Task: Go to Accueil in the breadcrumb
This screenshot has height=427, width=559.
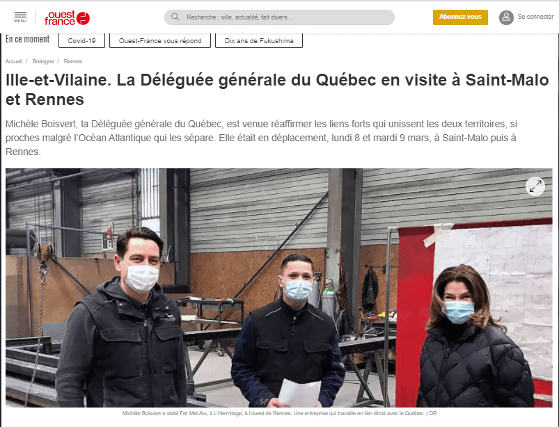Action: coord(14,61)
